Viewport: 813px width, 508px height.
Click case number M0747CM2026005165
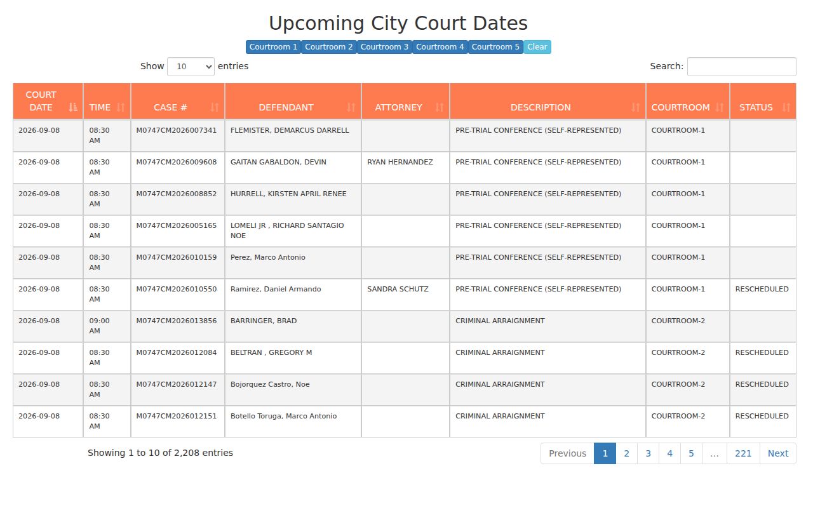click(x=177, y=225)
